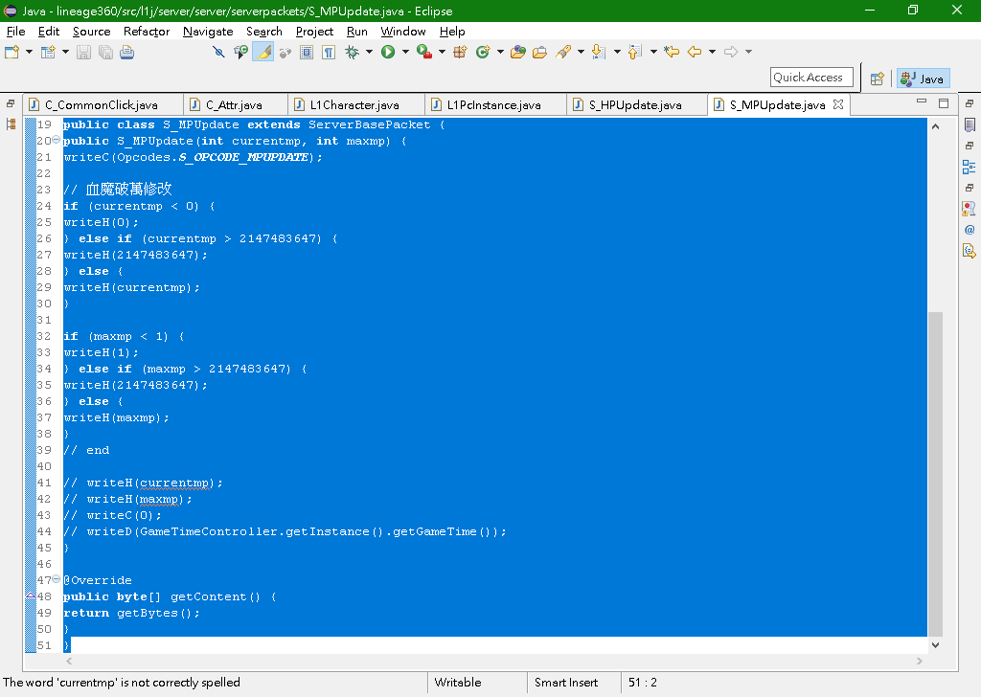Viewport: 981px width, 697px height.
Task: Toggle Block Selection Mode icon
Action: click(x=306, y=52)
